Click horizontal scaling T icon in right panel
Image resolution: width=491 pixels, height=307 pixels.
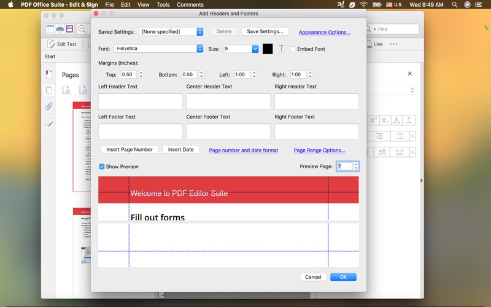pyautogui.click(x=409, y=120)
